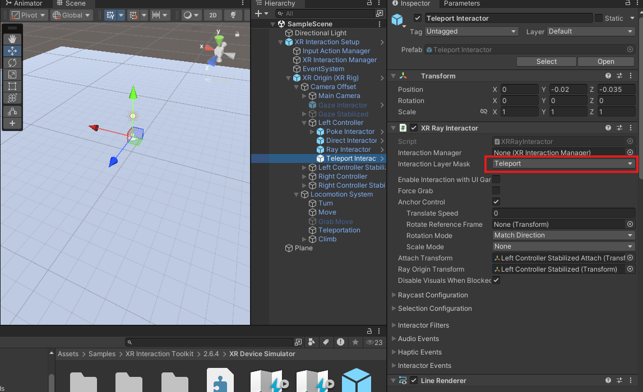Enable the Force Grab checkbox
This screenshot has width=643, height=392.
tap(496, 190)
